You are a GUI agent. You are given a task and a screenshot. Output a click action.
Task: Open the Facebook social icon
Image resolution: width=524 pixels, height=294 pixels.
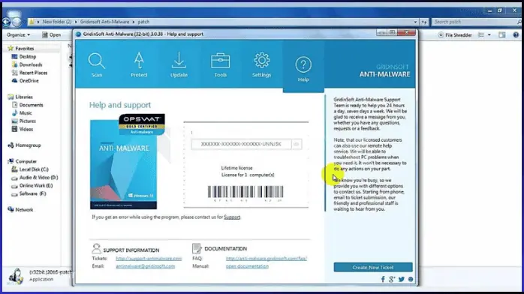tap(383, 279)
